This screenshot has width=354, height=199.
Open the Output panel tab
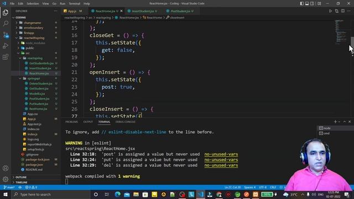88,122
